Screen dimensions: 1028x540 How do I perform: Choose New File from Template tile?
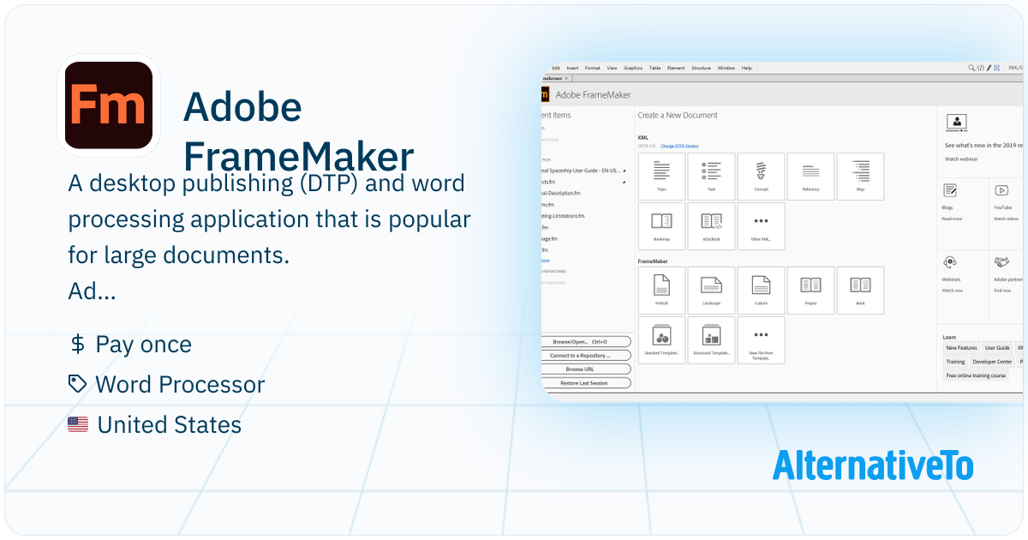click(761, 340)
